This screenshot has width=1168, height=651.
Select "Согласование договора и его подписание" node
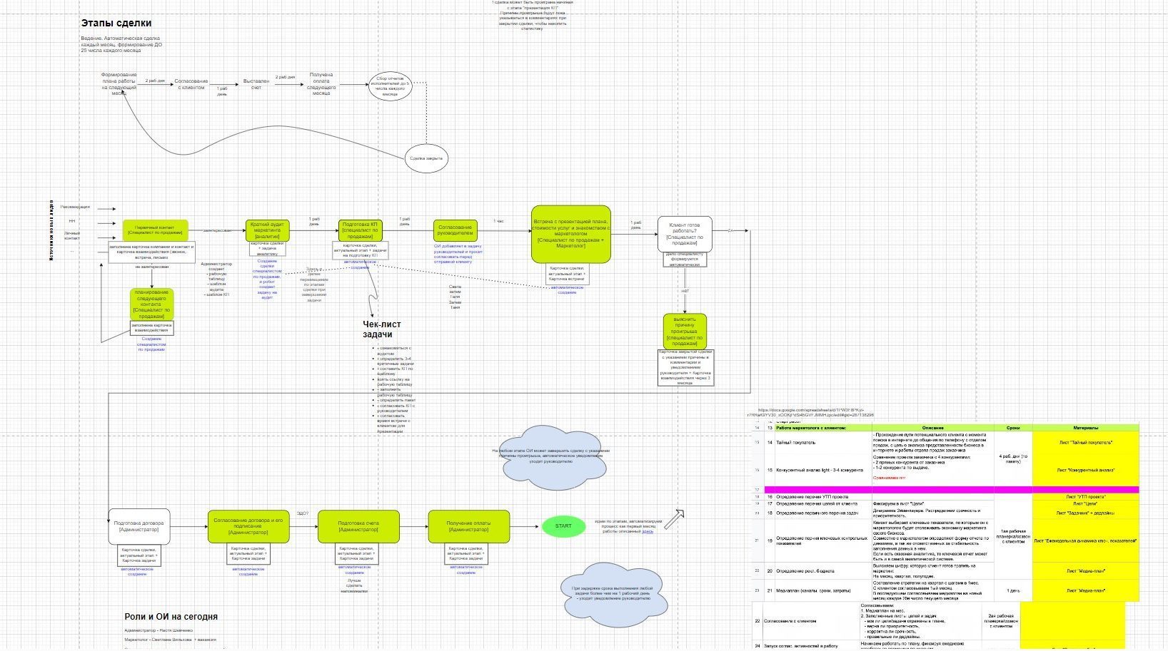[x=248, y=527]
